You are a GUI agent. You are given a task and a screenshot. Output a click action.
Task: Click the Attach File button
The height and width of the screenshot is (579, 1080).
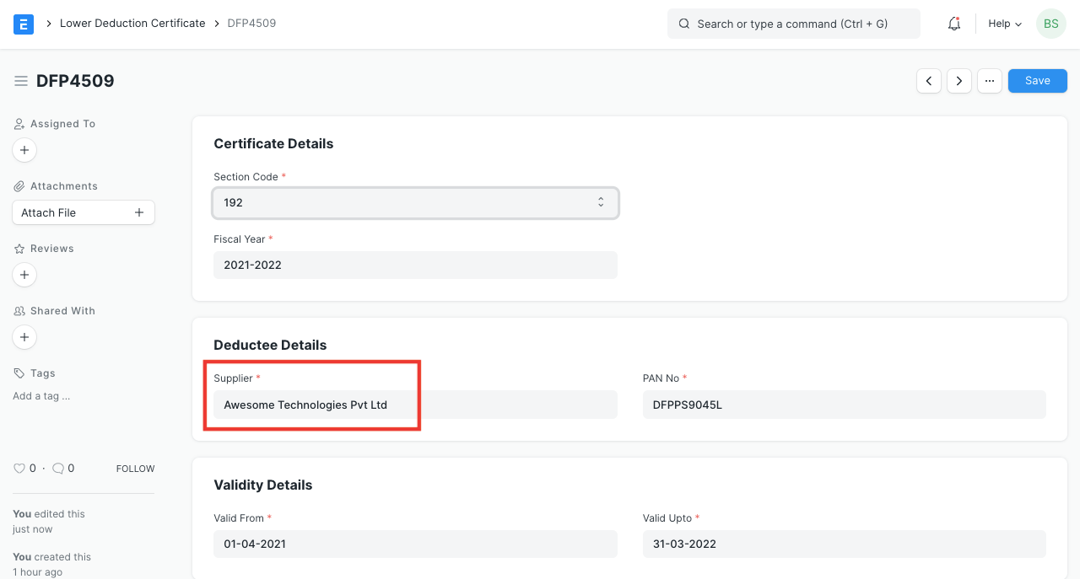click(83, 212)
